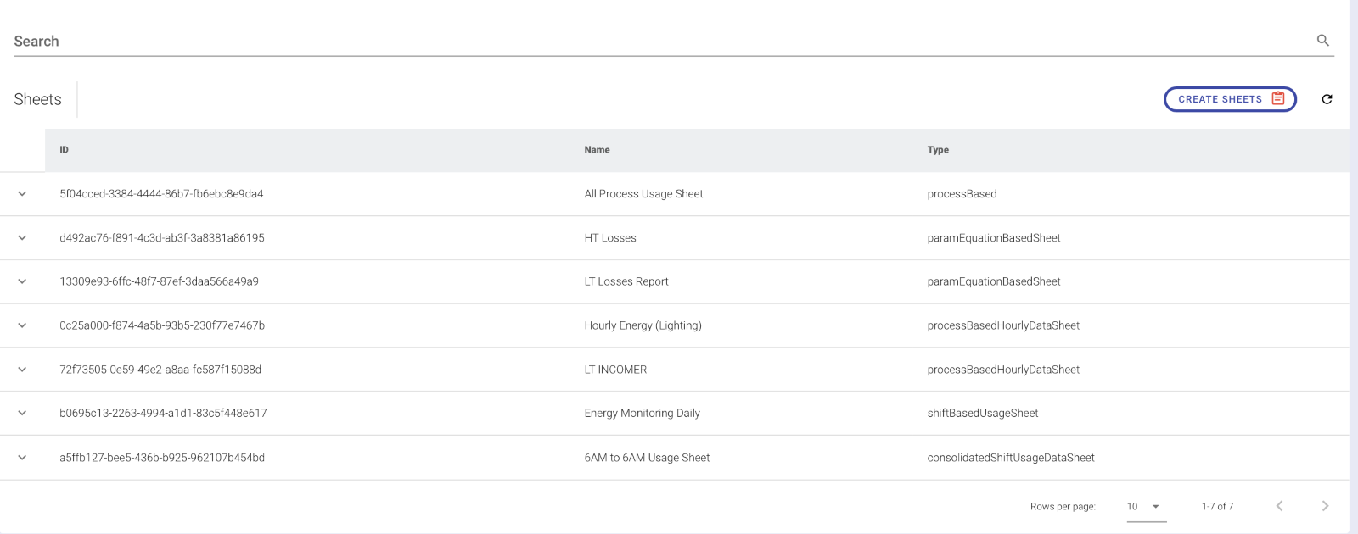Image resolution: width=1358 pixels, height=534 pixels.
Task: Select the Sheets tab heading
Action: 38,99
